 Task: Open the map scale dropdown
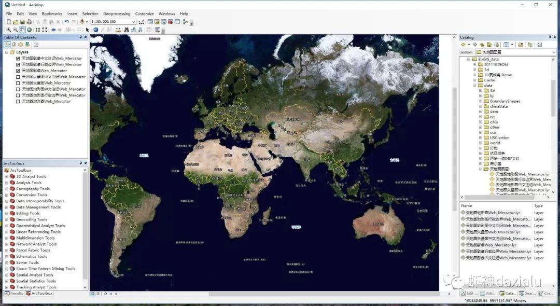coord(134,22)
